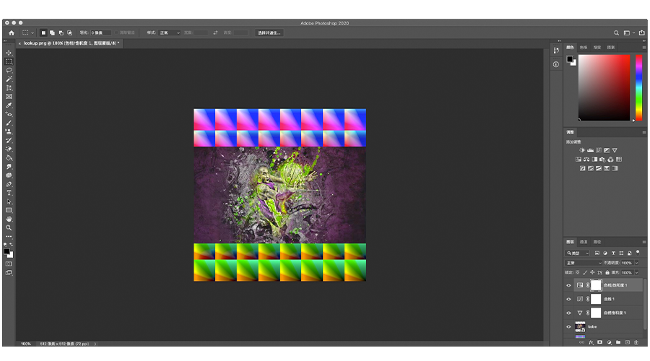The width and height of the screenshot is (650, 361).
Task: Open the Share icon in top right
Action: tap(642, 32)
